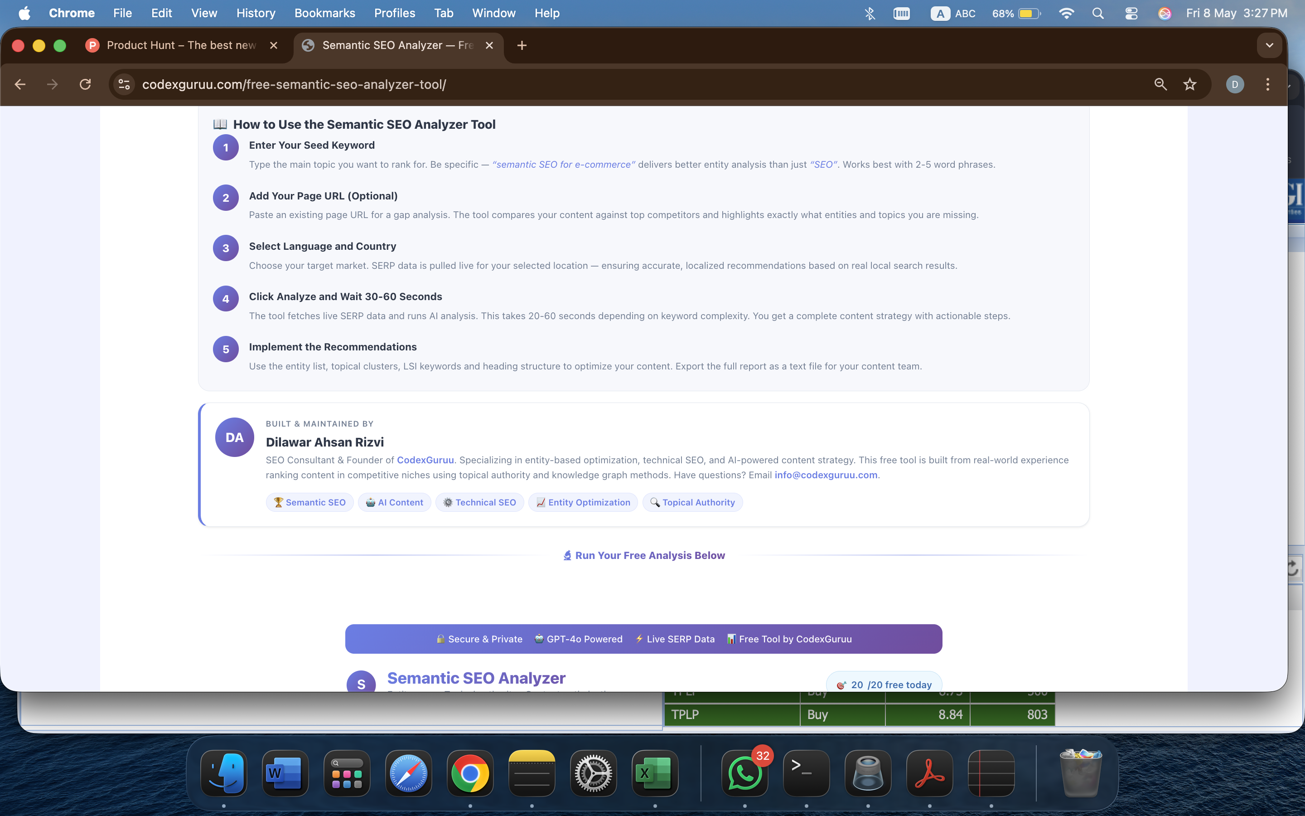
Task: Open the Window menu
Action: point(493,13)
